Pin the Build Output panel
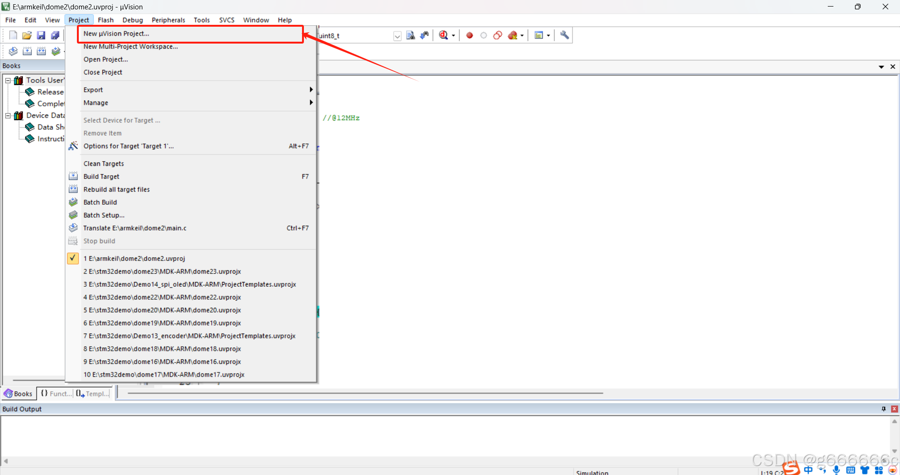This screenshot has height=475, width=900. [884, 409]
